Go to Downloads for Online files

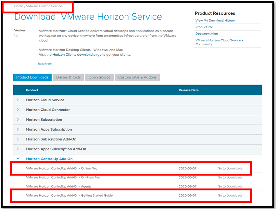230,168
